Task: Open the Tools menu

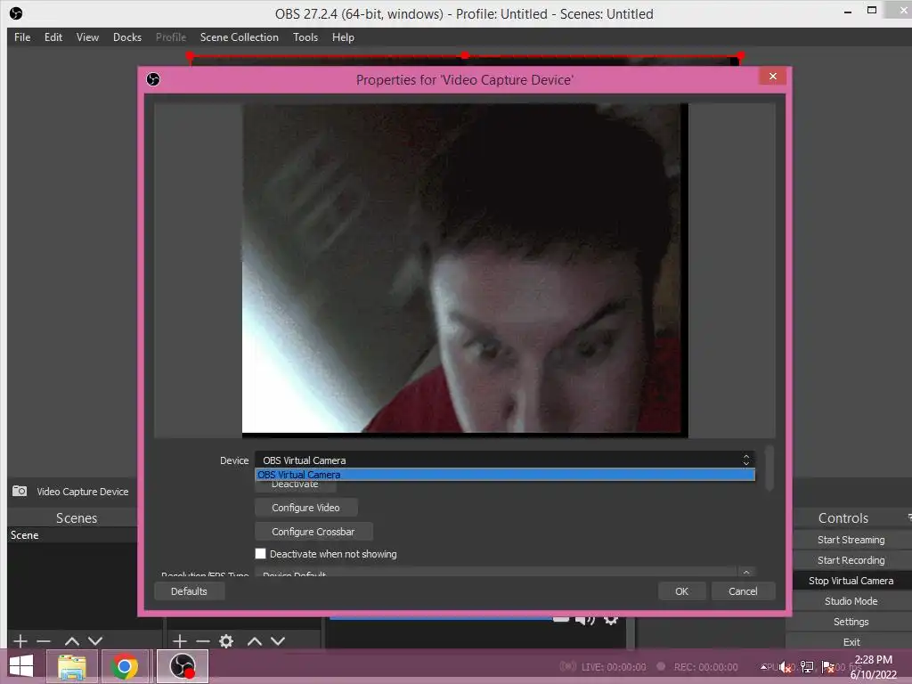Action: 305,37
